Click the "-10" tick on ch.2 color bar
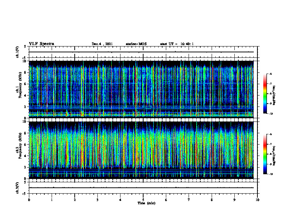This screenshot has width=290, height=224. pyautogui.click(x=270, y=174)
